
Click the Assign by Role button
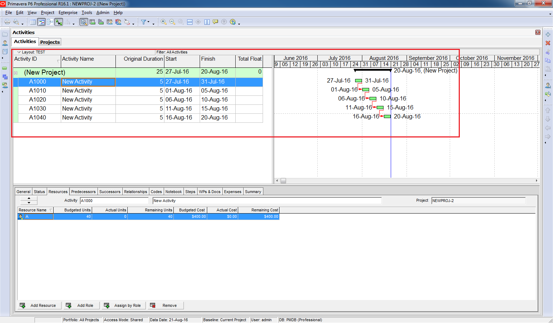(124, 305)
